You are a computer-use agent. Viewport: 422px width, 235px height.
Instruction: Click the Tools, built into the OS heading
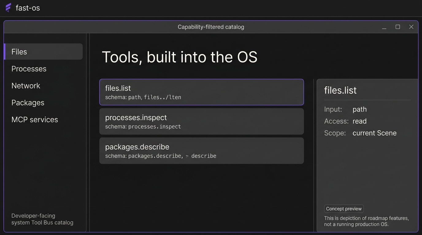179,57
